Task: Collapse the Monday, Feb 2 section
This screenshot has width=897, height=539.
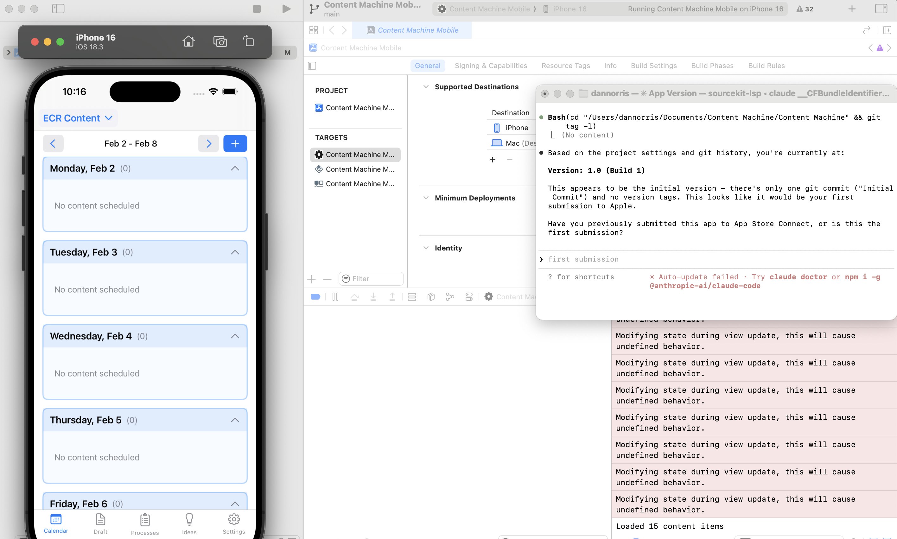Action: (x=235, y=168)
